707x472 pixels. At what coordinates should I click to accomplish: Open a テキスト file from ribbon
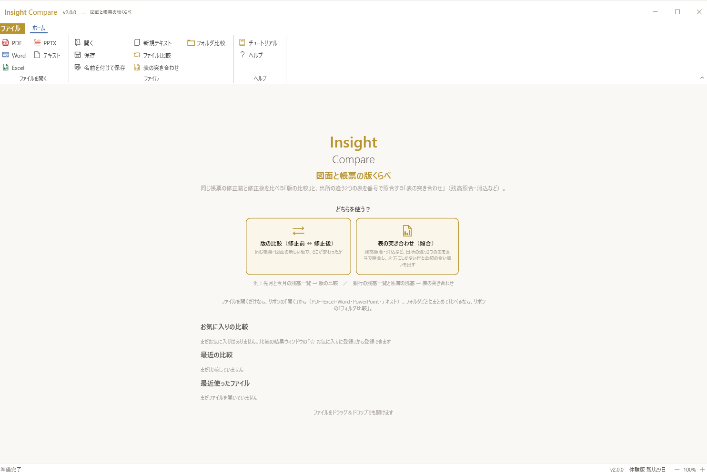(47, 55)
